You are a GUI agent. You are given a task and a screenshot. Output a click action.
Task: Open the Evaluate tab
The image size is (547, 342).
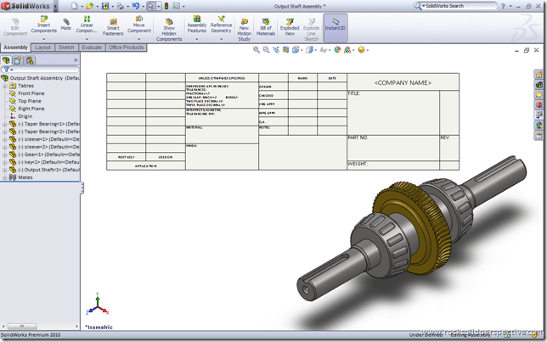(92, 48)
